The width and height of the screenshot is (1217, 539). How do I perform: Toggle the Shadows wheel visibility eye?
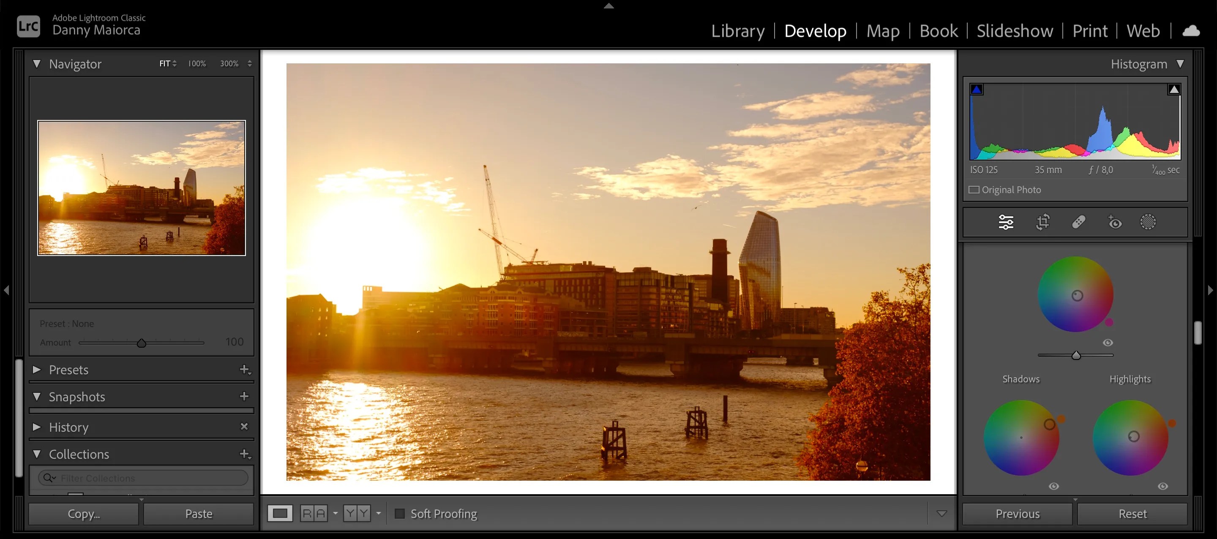[1054, 486]
